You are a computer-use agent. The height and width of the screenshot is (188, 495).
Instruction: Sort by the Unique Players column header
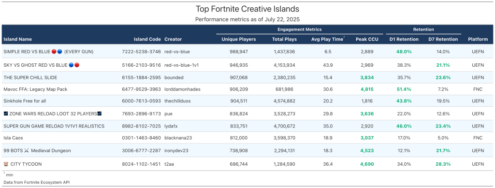(239, 40)
